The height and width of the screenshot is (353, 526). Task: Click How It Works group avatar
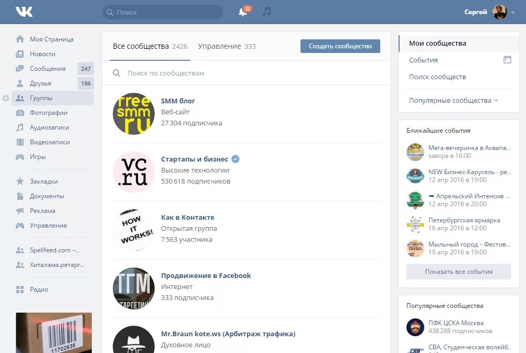coord(134,230)
